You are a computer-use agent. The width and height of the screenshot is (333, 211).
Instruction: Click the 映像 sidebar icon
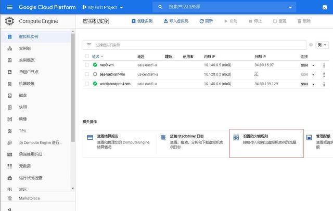pos(9,119)
